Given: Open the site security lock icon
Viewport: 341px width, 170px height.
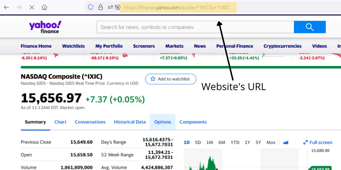Looking at the screenshot, I should 101,7.
